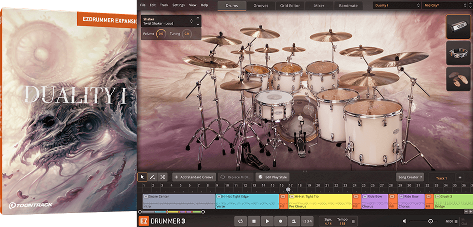Select the tambourine percussion thumbnail

point(458,53)
